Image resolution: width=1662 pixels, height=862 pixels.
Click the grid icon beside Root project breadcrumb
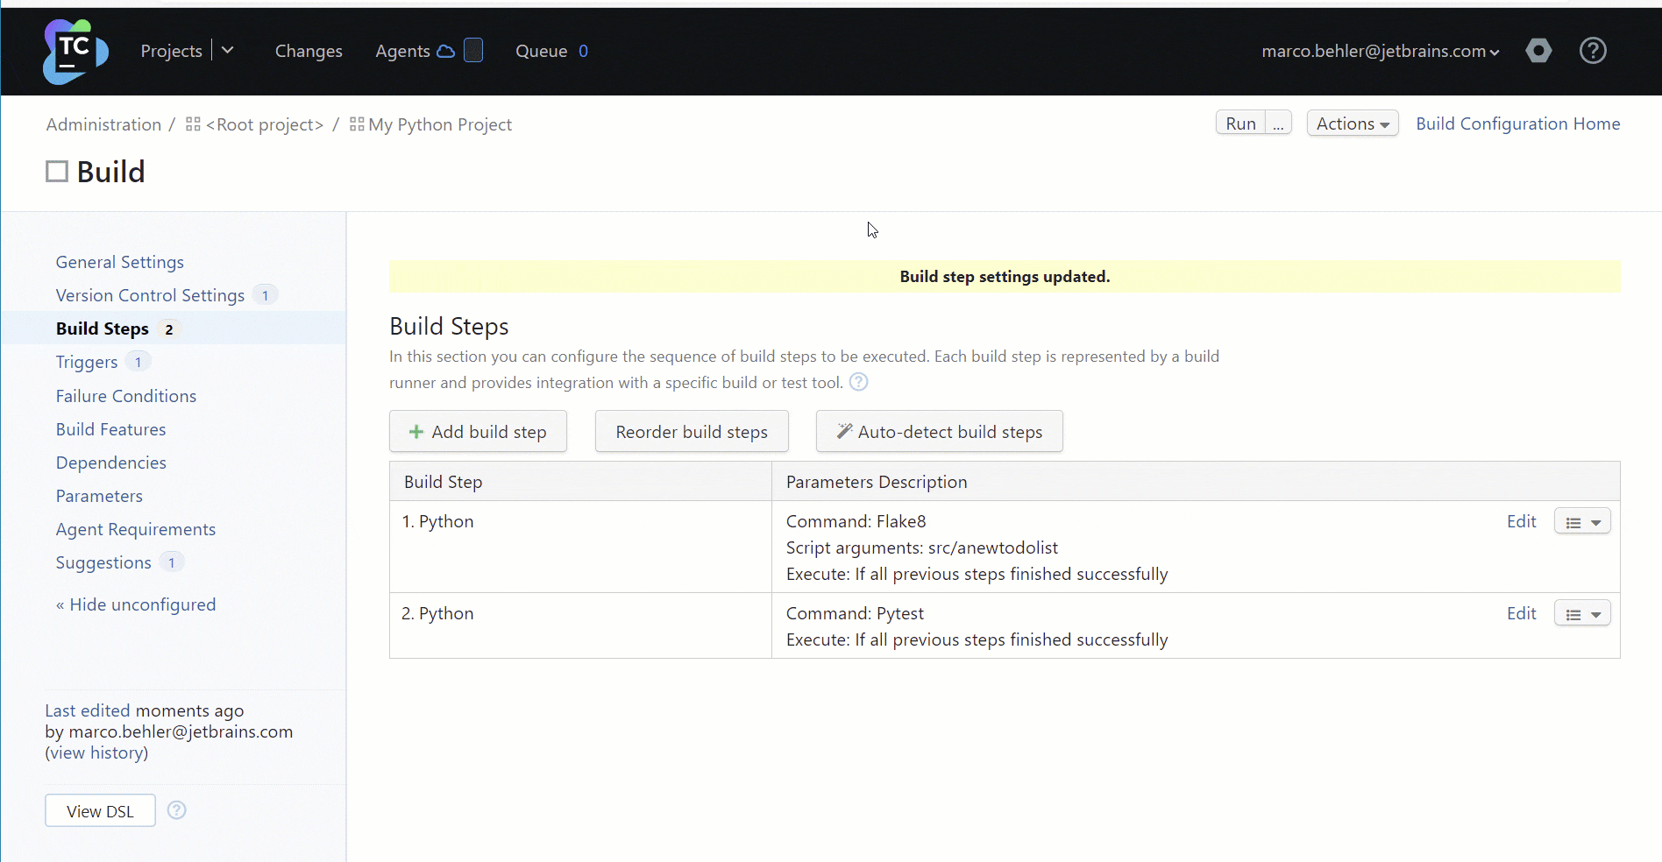tap(192, 124)
